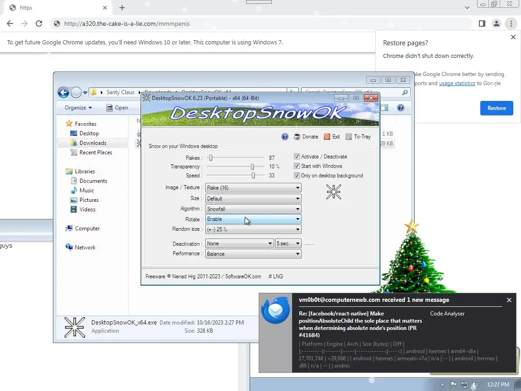Open the Deactivation None dropdown
The width and height of the screenshot is (521, 391).
pyautogui.click(x=239, y=243)
